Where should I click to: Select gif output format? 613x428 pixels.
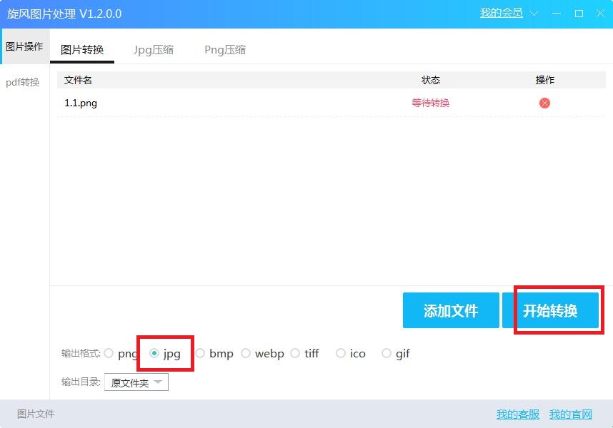387,353
